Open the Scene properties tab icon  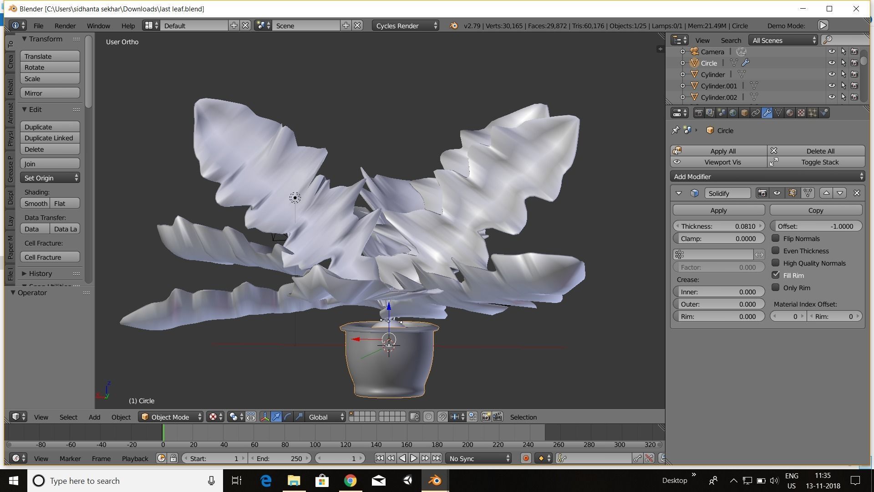pos(722,113)
